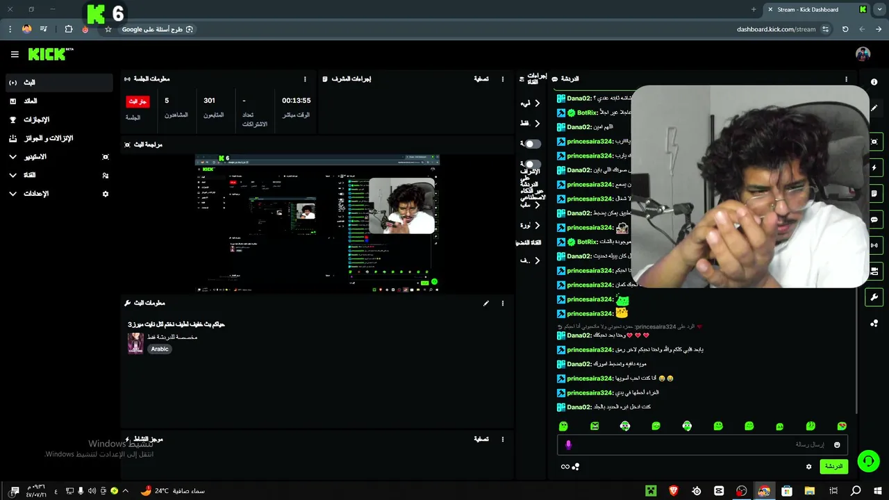Open chat panel three-dot menu

click(x=846, y=79)
